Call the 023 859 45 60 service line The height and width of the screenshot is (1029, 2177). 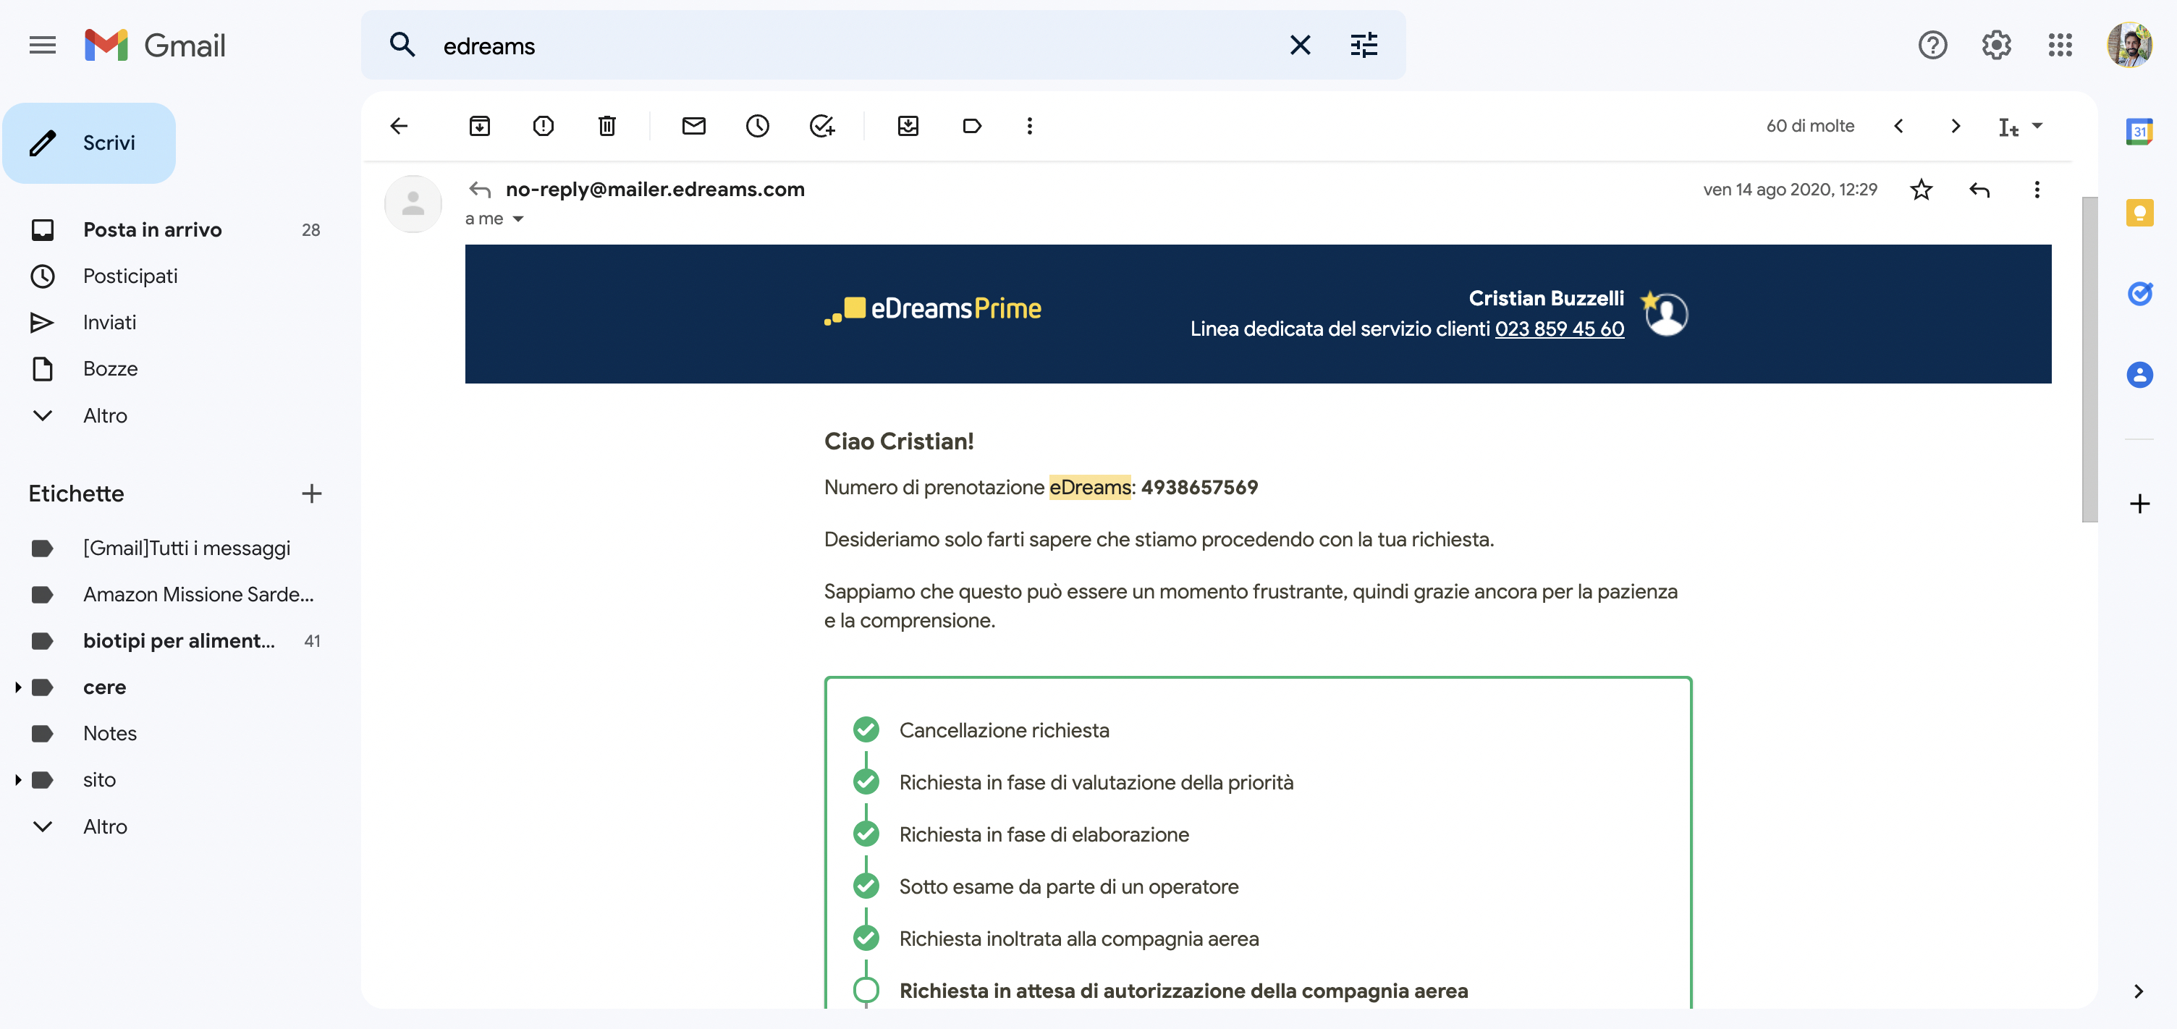(1559, 328)
